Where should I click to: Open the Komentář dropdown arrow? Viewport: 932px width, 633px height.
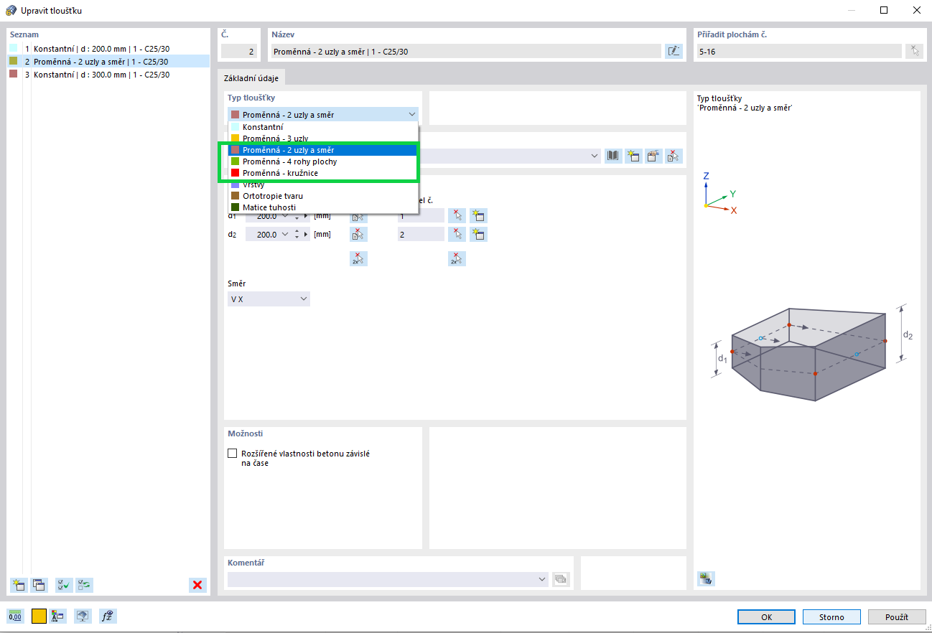[542, 579]
